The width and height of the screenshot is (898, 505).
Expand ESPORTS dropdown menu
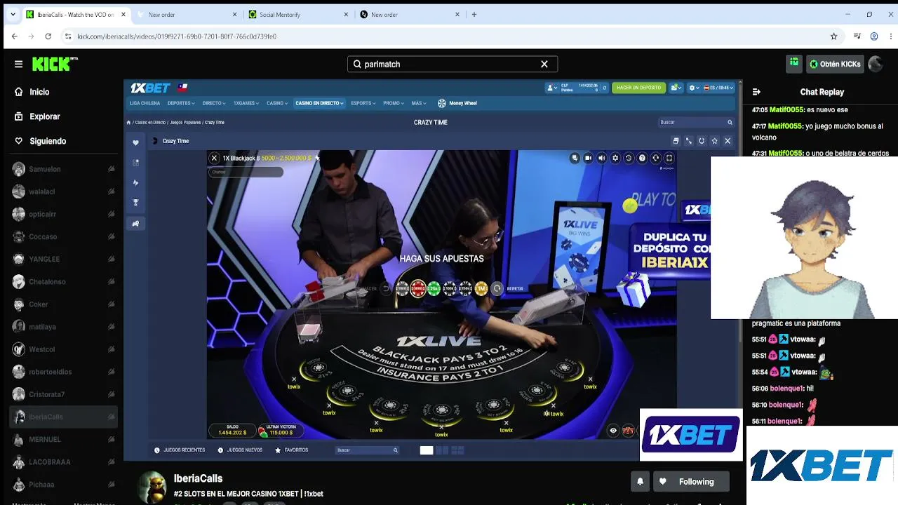coord(363,103)
